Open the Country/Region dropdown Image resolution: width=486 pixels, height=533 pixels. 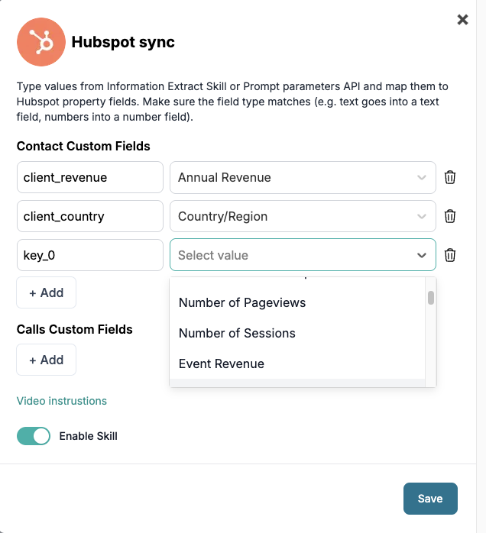(303, 216)
